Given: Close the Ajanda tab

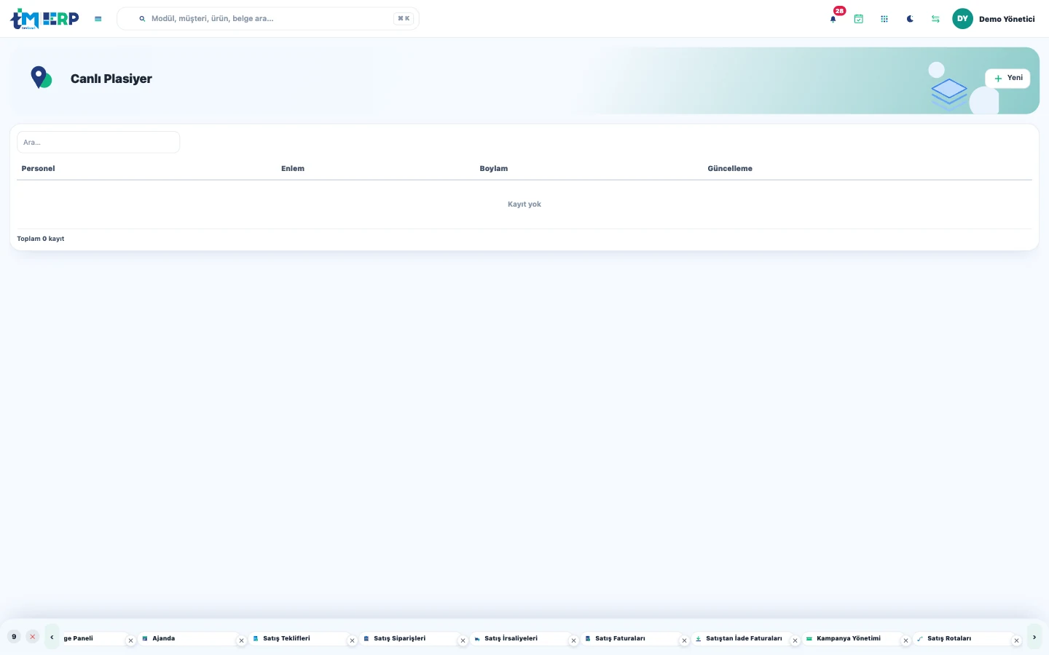Looking at the screenshot, I should [x=242, y=641].
